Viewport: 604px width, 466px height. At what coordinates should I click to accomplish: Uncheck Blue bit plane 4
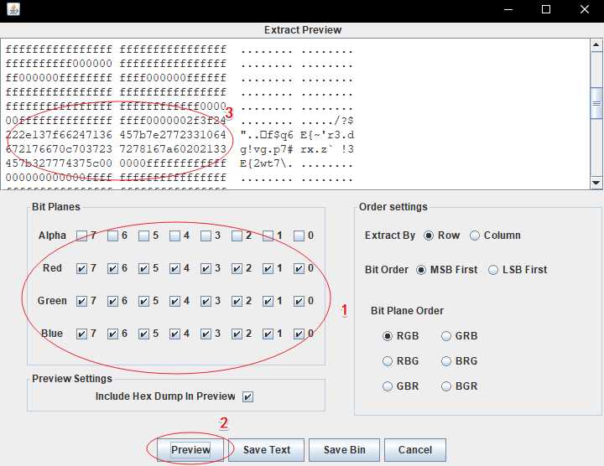(x=174, y=334)
